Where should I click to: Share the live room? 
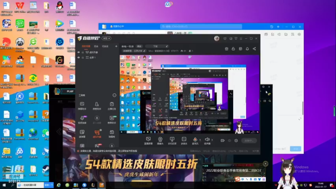[255, 49]
